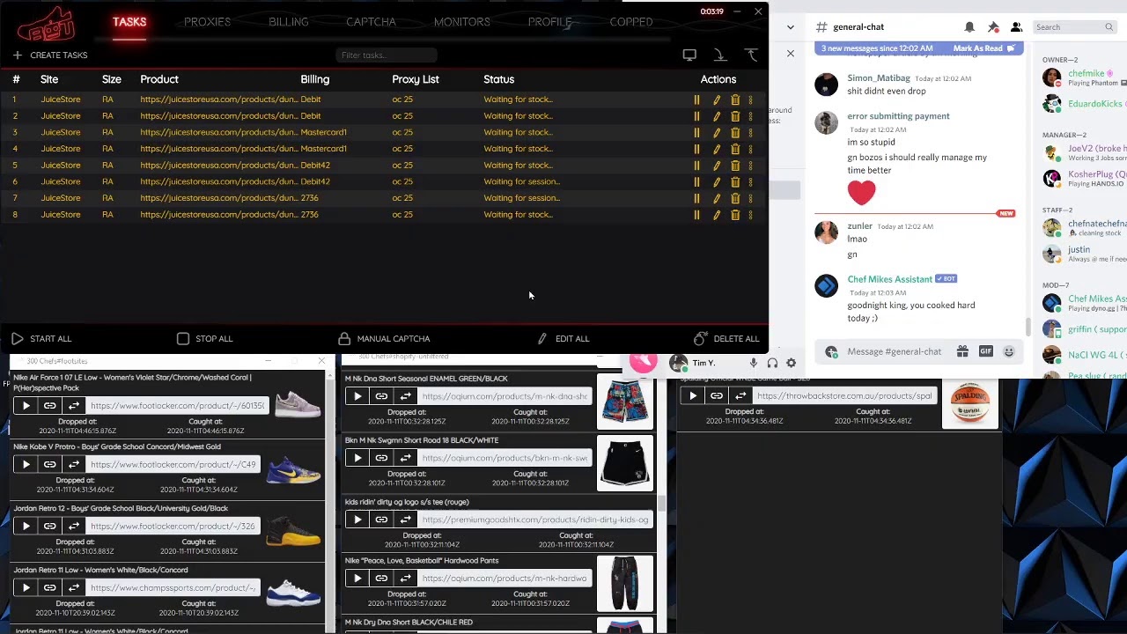Open Discord notification bell settings
This screenshot has width=1127, height=634.
(x=969, y=27)
